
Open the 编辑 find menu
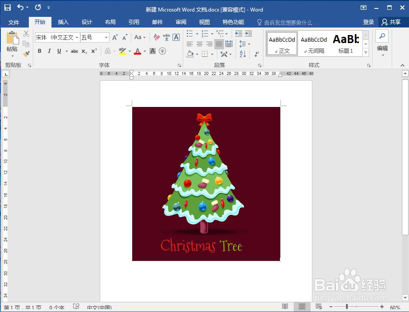(x=382, y=44)
